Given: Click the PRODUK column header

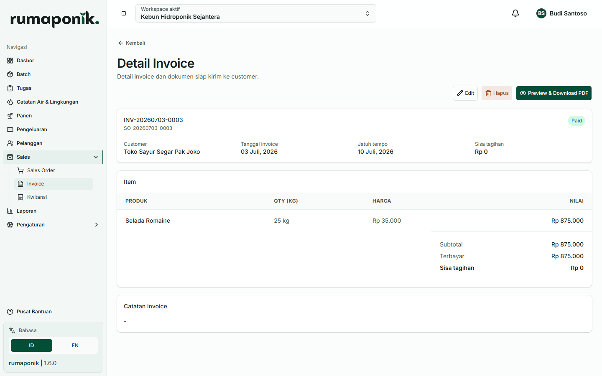Looking at the screenshot, I should 136,201.
